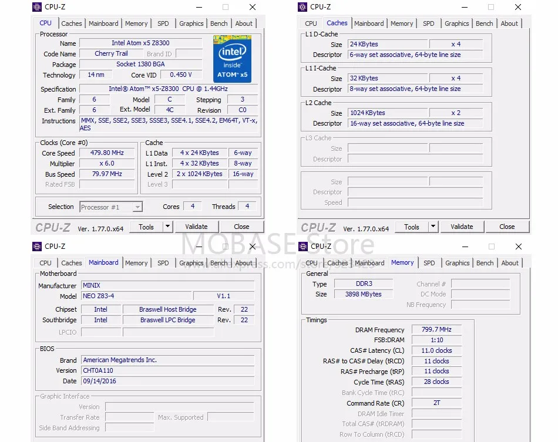
Task: Expand Tools dropdown arrow in CPU window
Action: click(x=167, y=227)
